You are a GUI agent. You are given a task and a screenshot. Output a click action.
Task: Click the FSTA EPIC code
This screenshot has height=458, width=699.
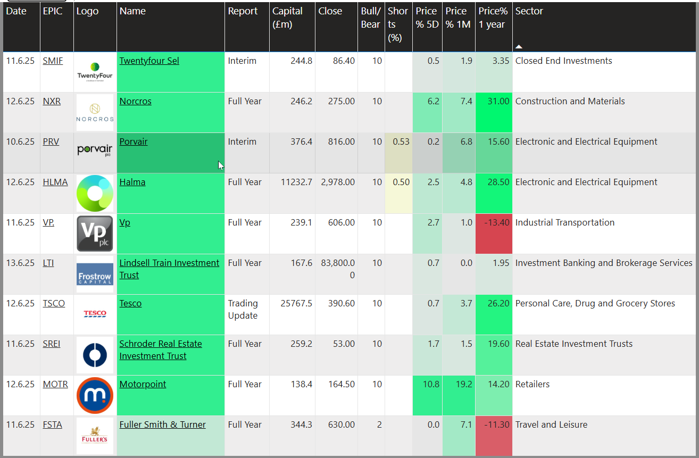pos(52,424)
